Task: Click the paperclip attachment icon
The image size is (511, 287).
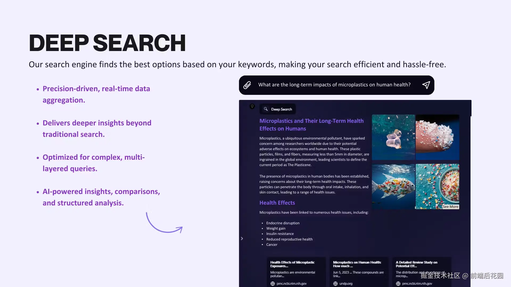Action: 247,85
